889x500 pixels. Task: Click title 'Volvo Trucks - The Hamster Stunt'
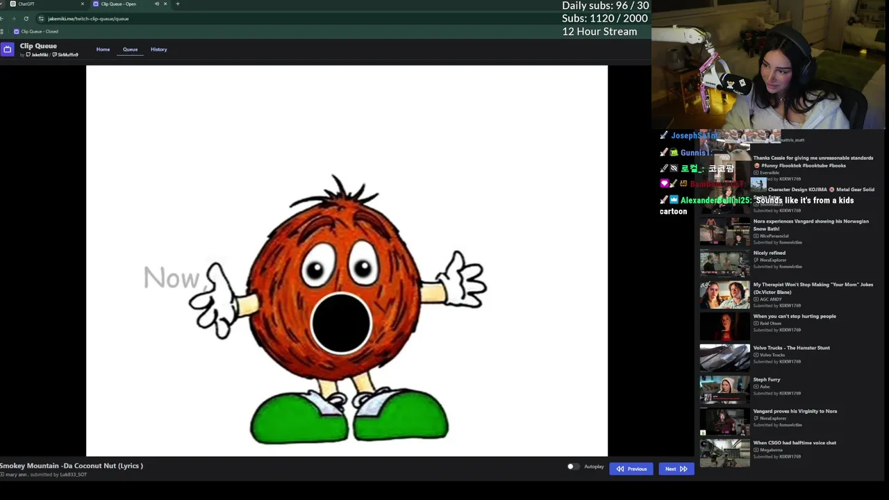[x=791, y=348]
